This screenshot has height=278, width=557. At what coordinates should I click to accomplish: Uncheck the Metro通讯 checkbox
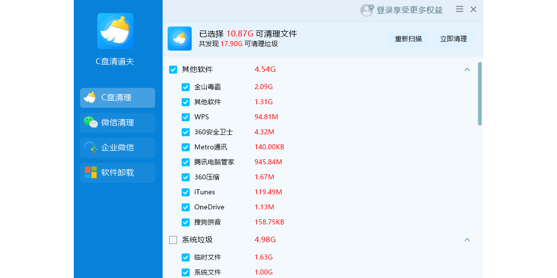point(186,147)
